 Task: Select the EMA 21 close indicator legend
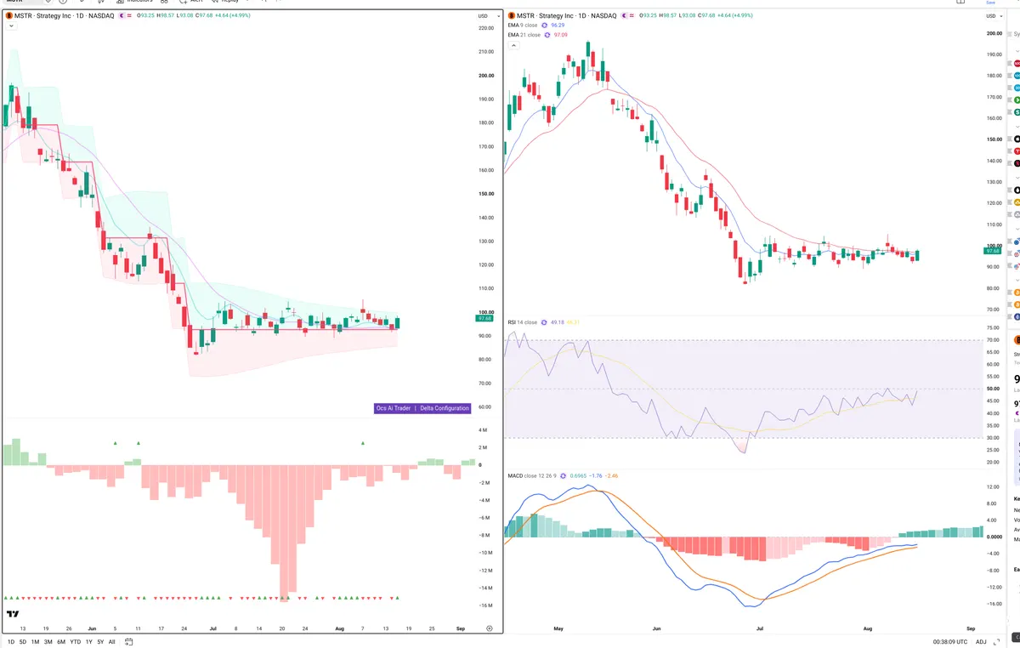coord(523,35)
